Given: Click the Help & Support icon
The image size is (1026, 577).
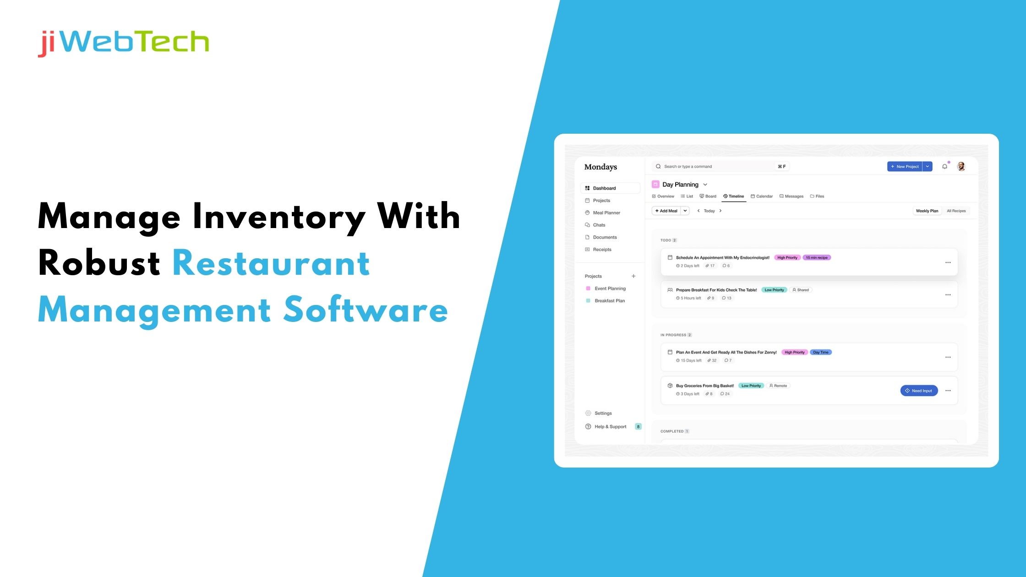Looking at the screenshot, I should tap(589, 425).
